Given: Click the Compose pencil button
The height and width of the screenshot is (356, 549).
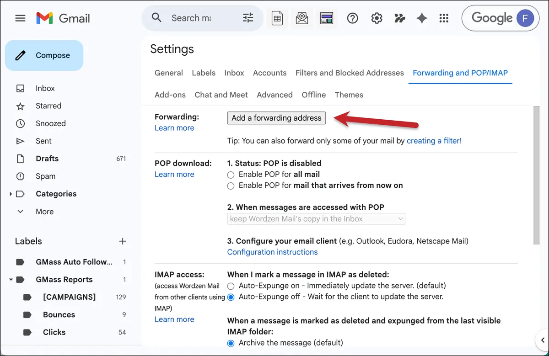Looking at the screenshot, I should click(x=44, y=55).
